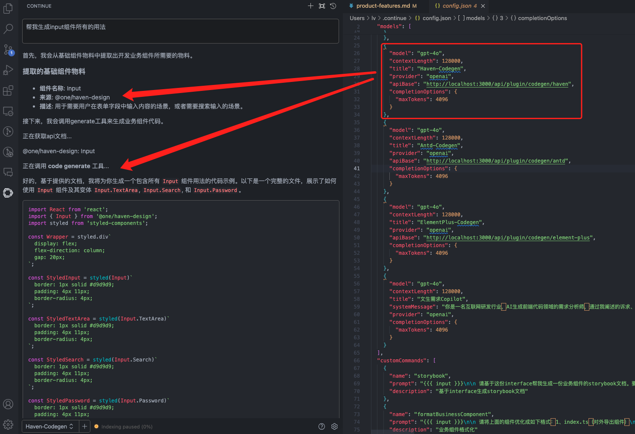Open Source Control with one pending change
635x434 pixels.
click(x=8, y=50)
